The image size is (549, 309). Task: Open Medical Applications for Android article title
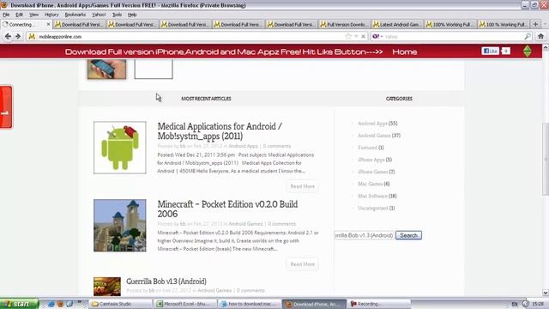(220, 131)
